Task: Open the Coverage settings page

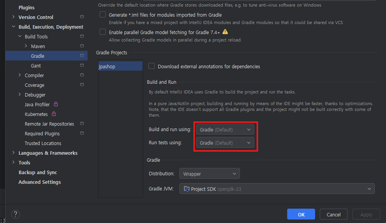Action: (34, 85)
